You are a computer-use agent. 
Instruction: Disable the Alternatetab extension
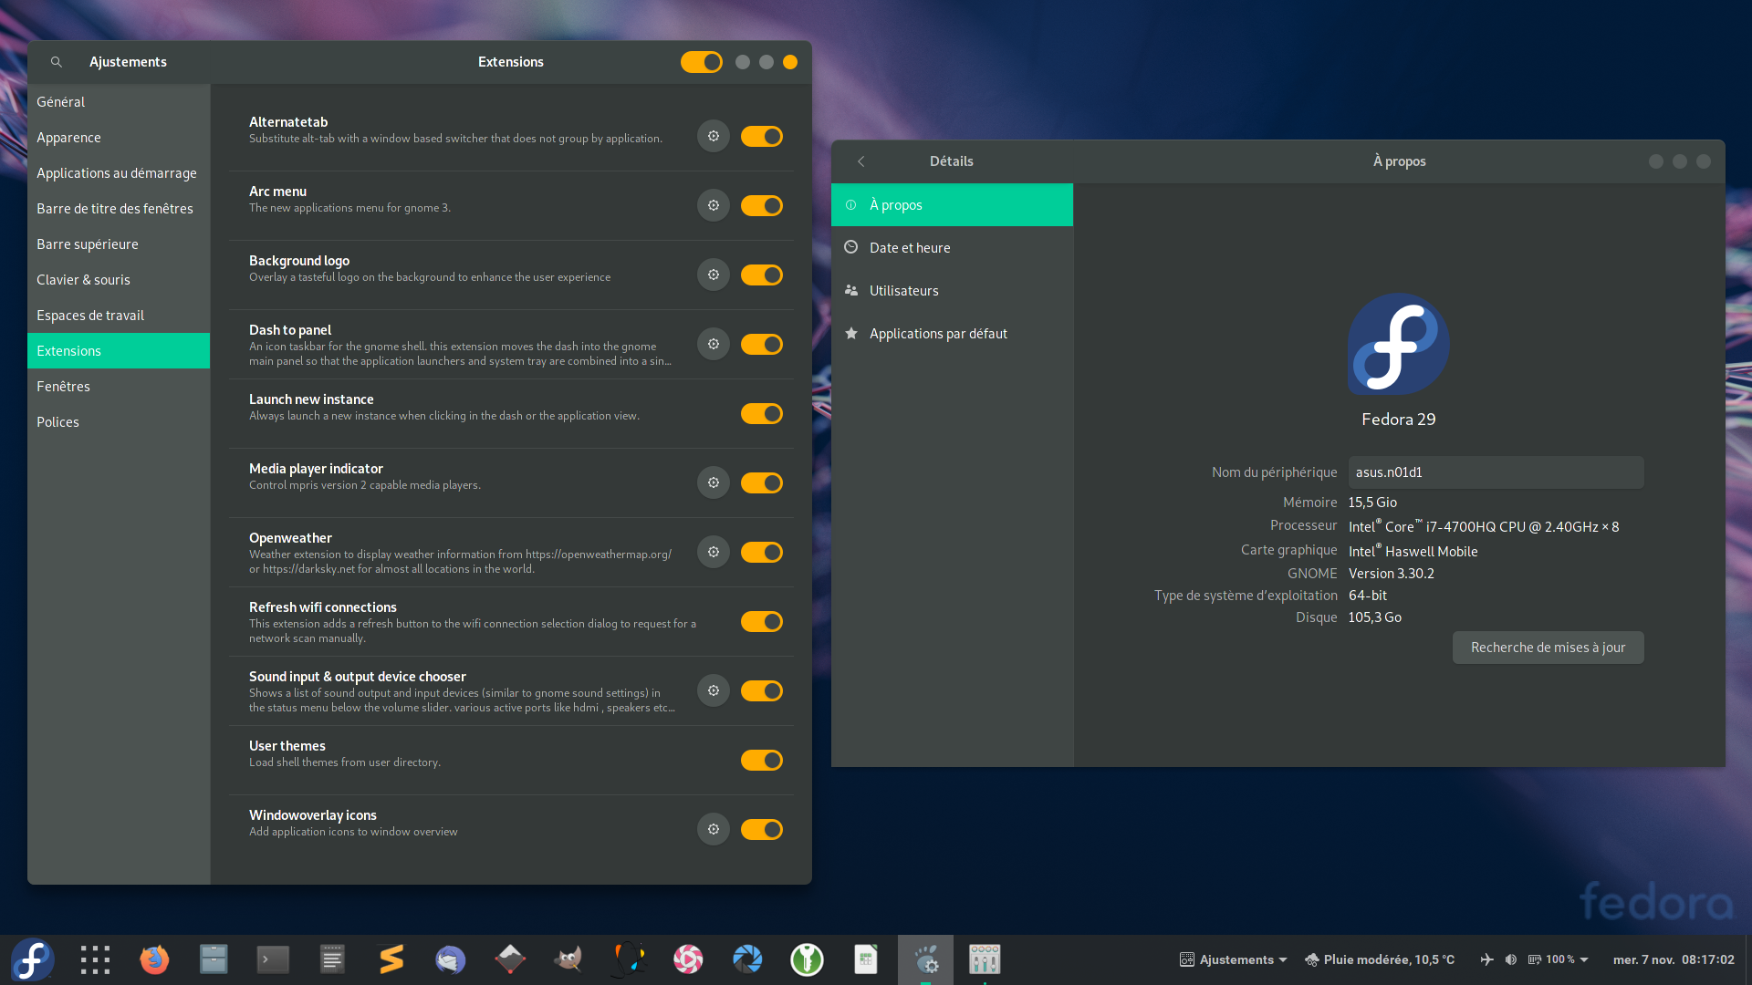click(761, 137)
